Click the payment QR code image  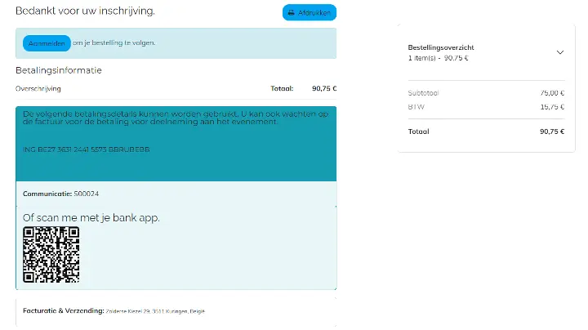[51, 255]
